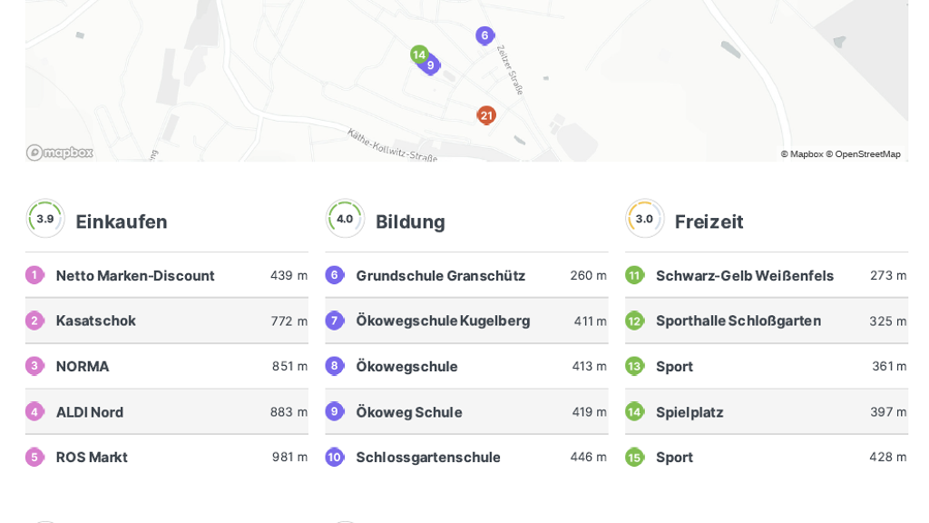Screen dimensions: 929x523
Task: Click green number 11 badge
Action: pos(634,275)
